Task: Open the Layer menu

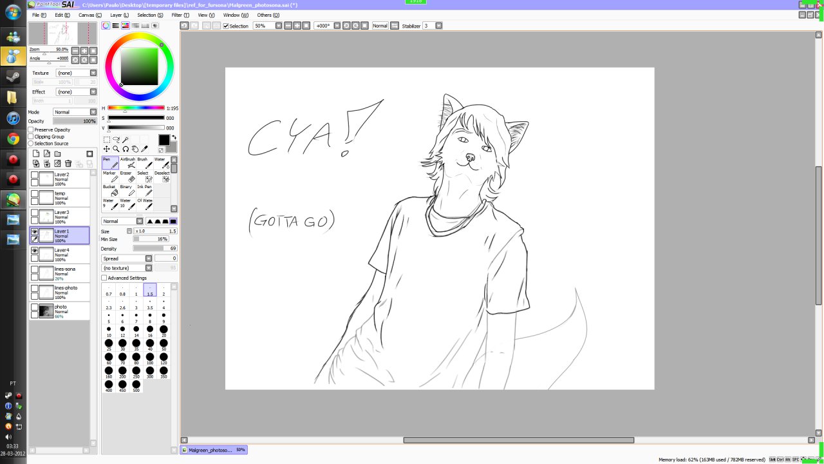Action: coord(120,15)
